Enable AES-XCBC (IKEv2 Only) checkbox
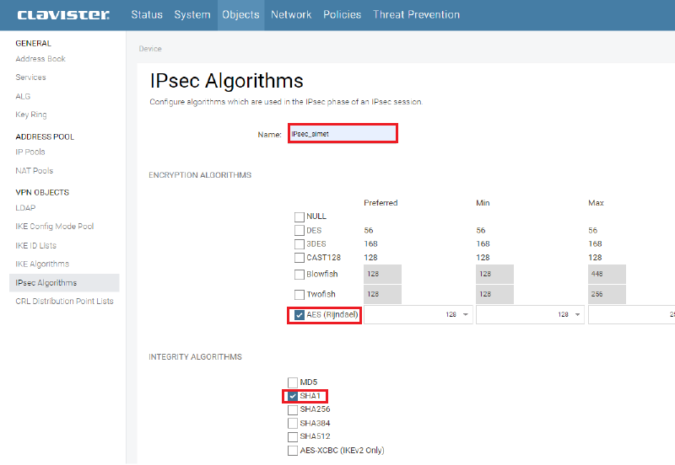This screenshot has width=675, height=465. (x=293, y=451)
